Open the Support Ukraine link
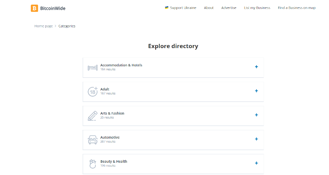 tap(183, 8)
